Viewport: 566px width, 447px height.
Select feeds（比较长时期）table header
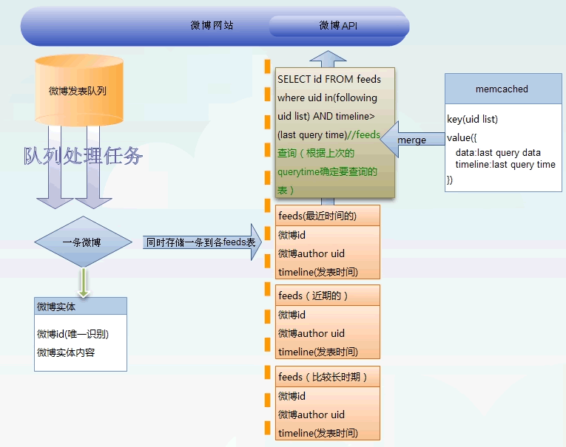(x=328, y=377)
